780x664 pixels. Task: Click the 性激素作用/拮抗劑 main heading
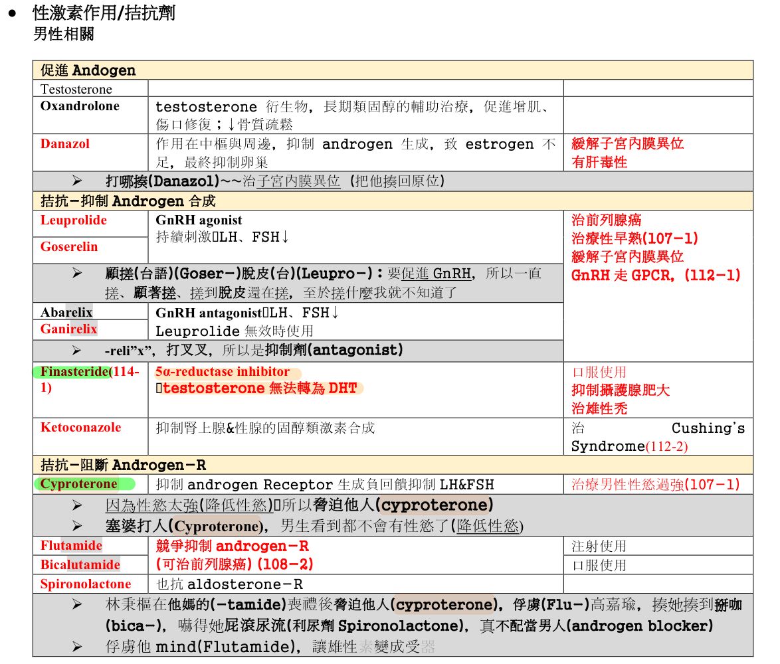tap(104, 13)
